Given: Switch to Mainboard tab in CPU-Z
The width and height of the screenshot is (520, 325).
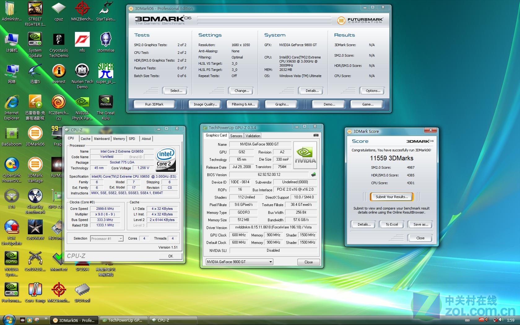Looking at the screenshot, I should (102, 139).
